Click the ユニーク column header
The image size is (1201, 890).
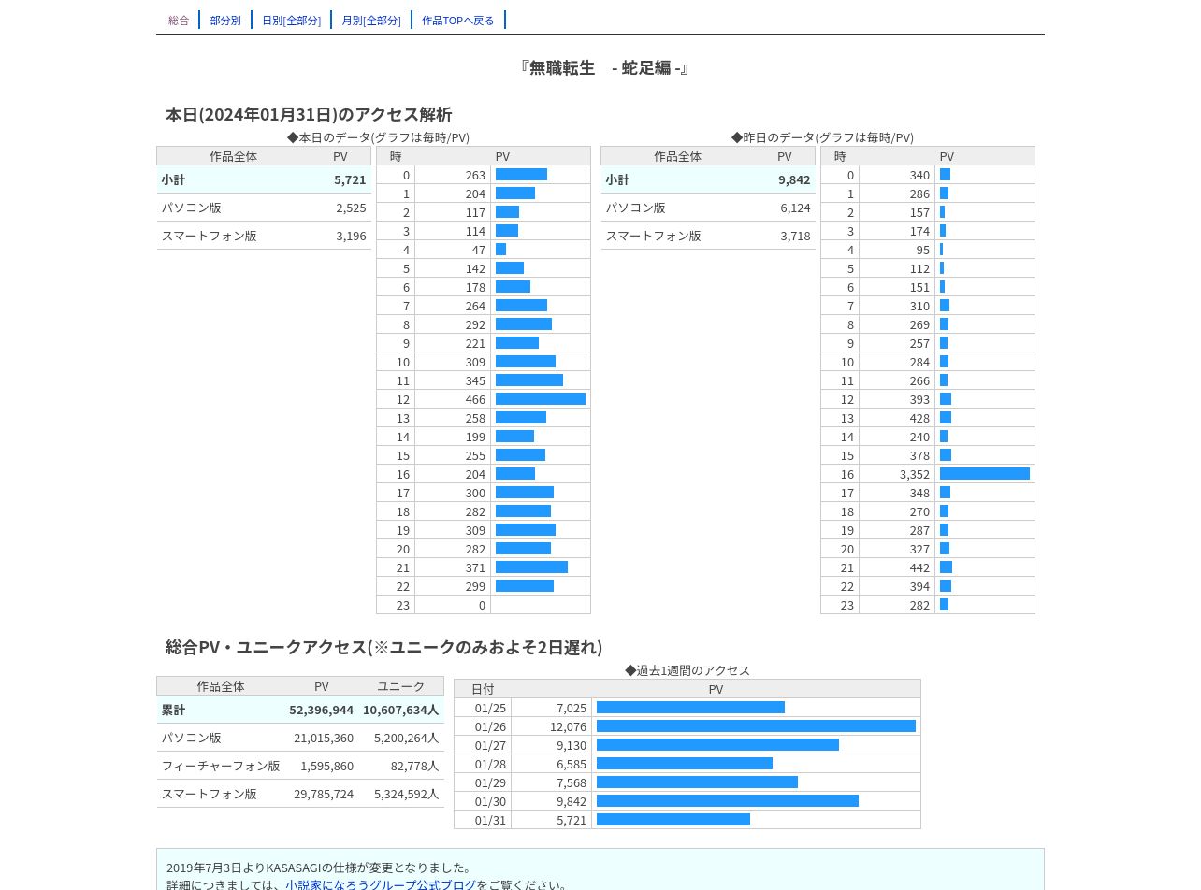pyautogui.click(x=400, y=686)
